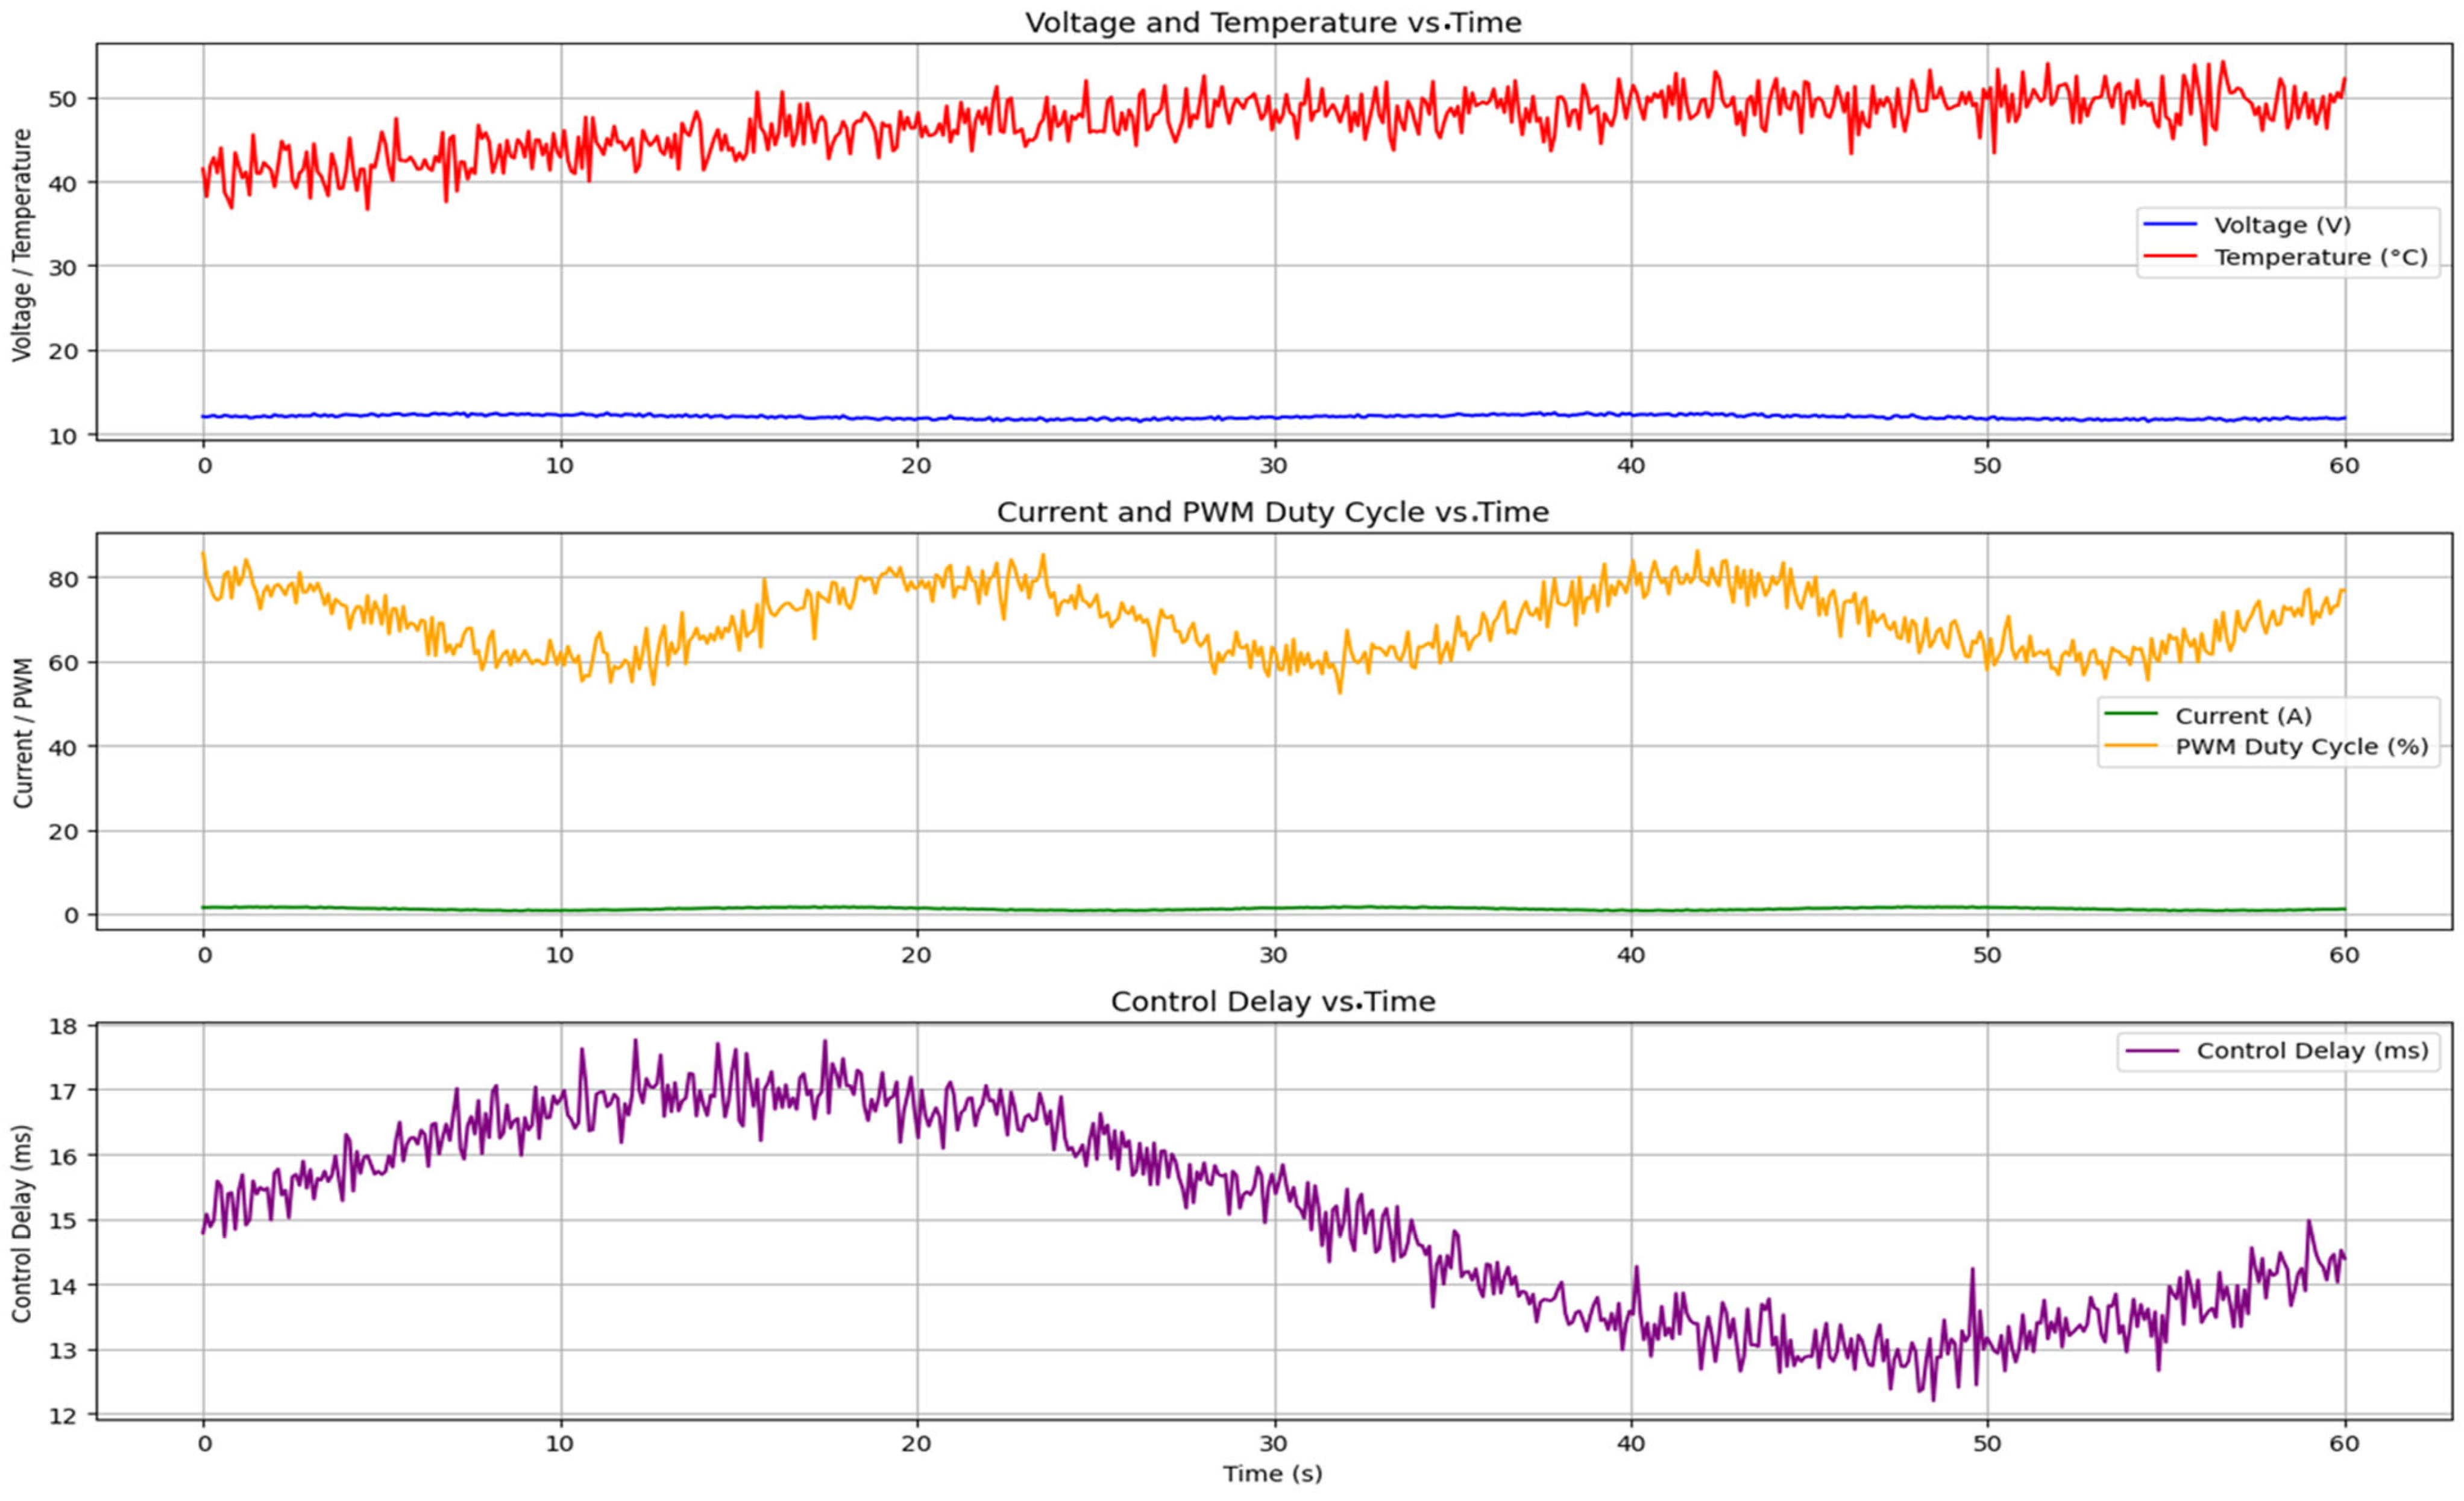The height and width of the screenshot is (1501, 2464).
Task: Click the 'Voltage and Temperature vs.Time' title
Action: tap(1273, 22)
